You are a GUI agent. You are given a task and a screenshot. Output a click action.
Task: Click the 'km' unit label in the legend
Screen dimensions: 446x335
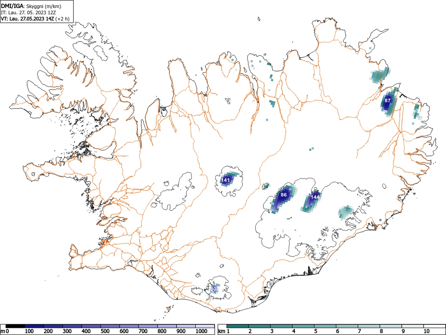222,331
